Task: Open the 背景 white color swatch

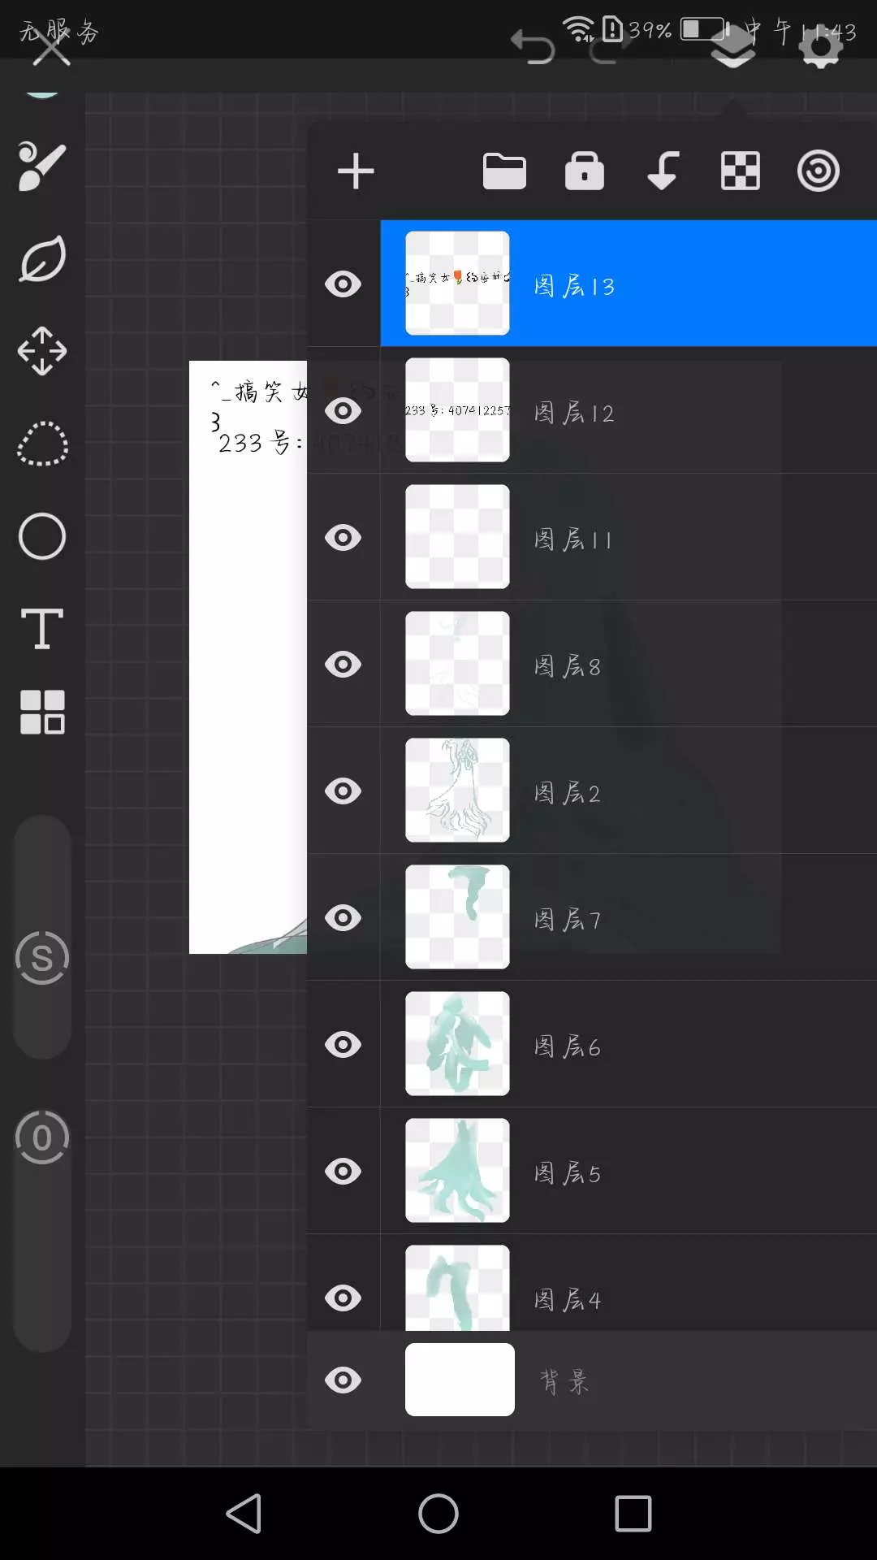Action: [460, 1380]
